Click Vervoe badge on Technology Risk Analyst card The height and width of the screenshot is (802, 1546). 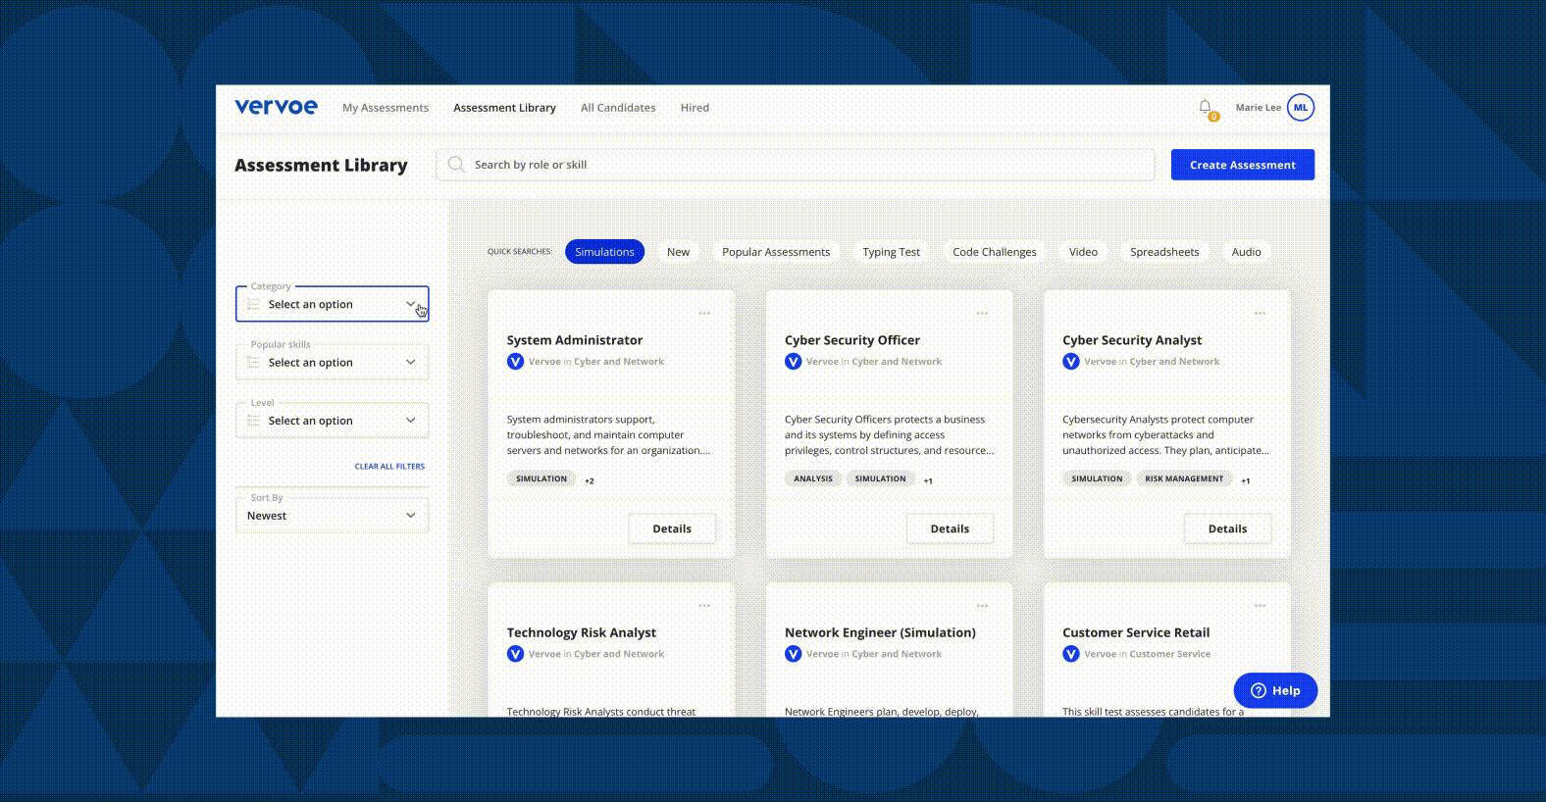(x=515, y=654)
